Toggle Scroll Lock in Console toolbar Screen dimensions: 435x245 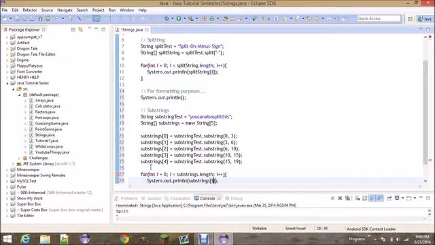tap(364, 198)
